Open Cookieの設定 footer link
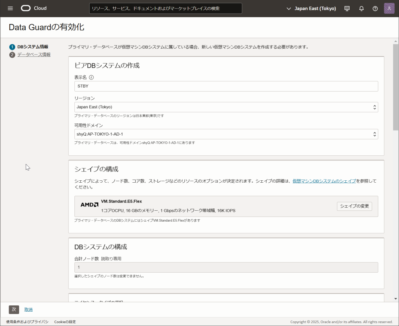This screenshot has height=326, width=399. [65, 322]
